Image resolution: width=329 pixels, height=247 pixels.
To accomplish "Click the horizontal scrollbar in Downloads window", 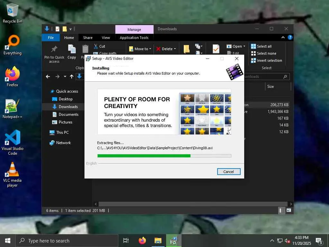I will (x=193, y=204).
